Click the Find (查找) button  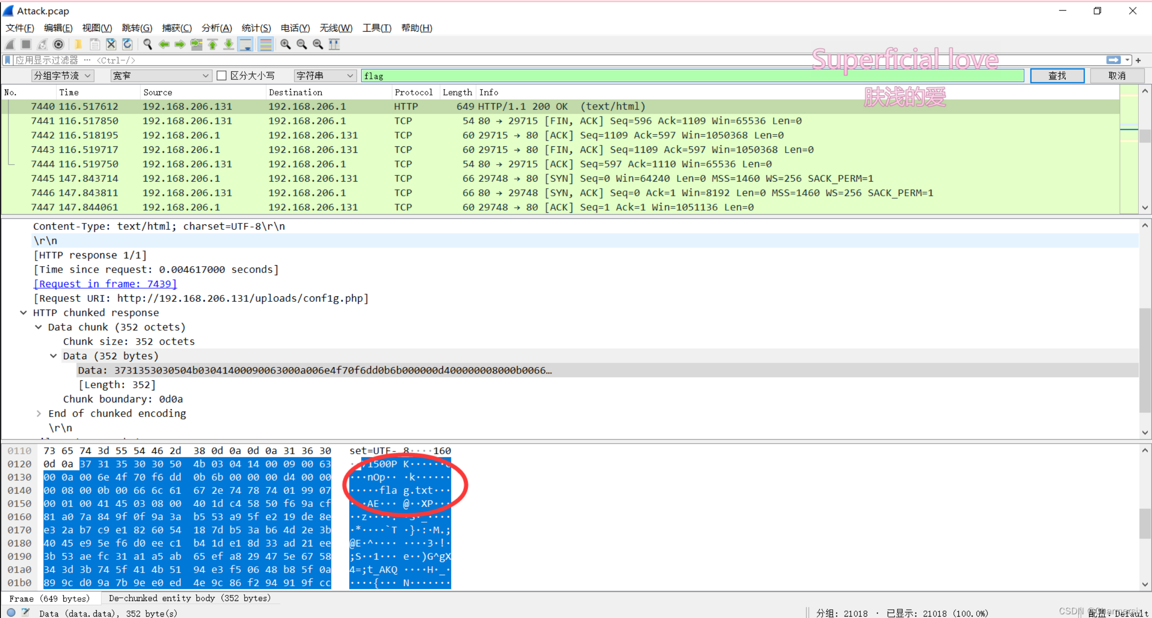coord(1057,76)
